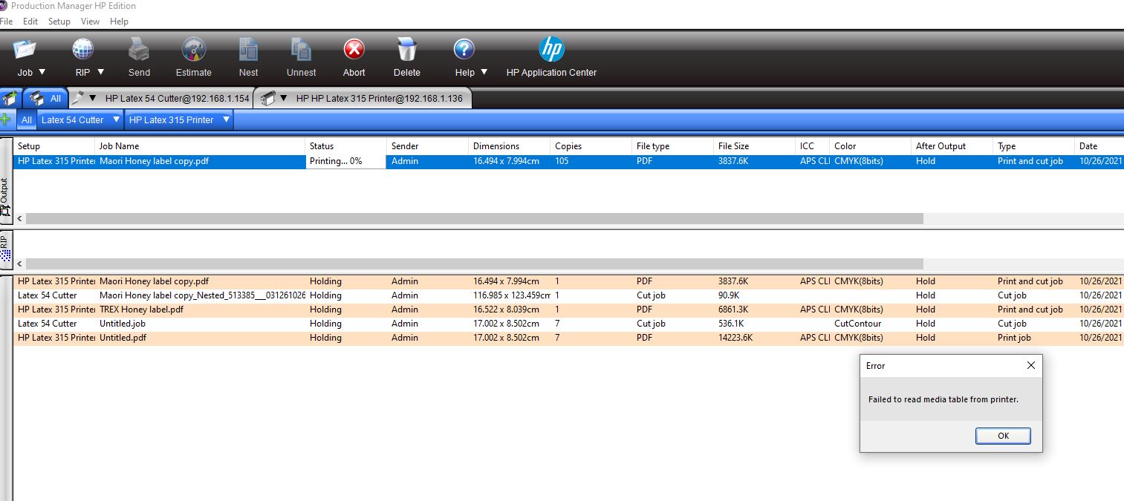Sort by Job Name column header

pyautogui.click(x=200, y=146)
